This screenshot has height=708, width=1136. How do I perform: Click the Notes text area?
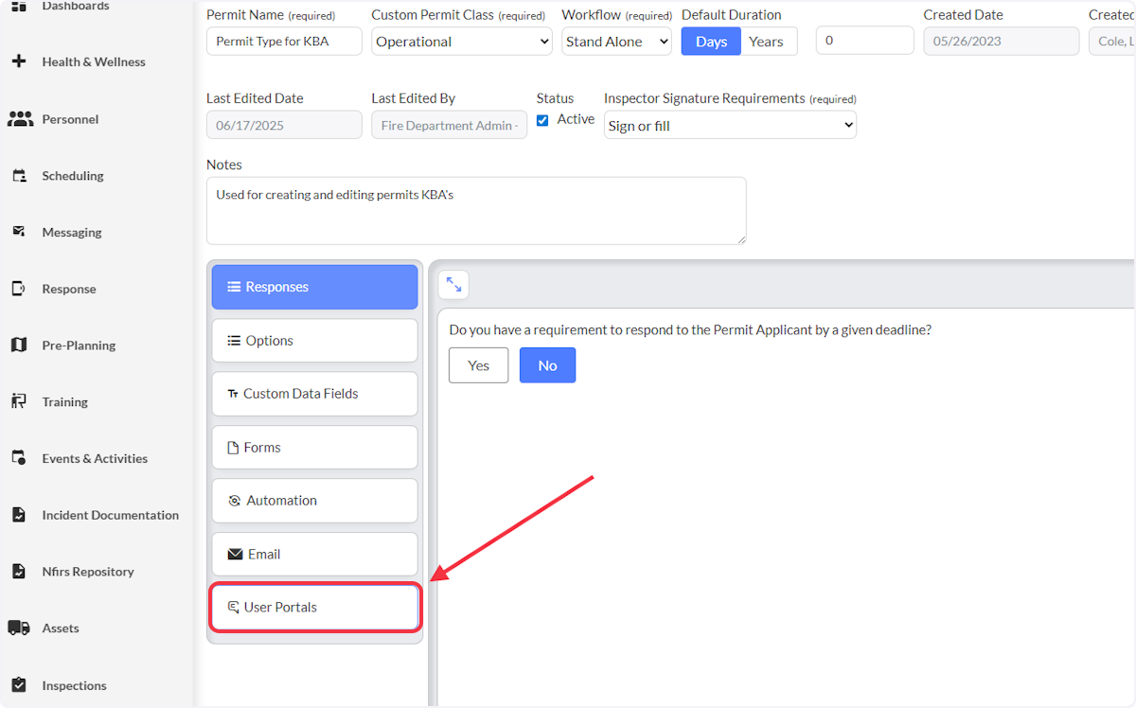click(476, 211)
